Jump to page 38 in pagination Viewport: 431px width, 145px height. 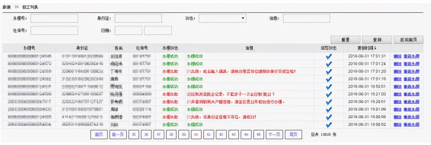171,135
